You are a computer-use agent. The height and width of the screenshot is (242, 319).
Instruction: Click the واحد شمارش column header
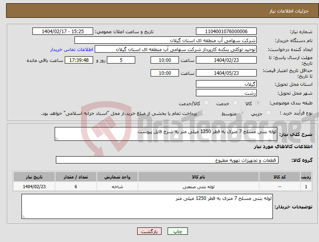click(117, 177)
